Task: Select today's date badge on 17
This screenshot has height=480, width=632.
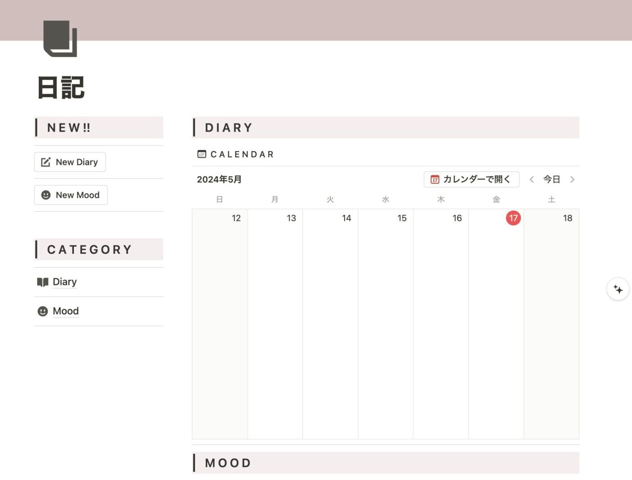Action: coord(512,218)
